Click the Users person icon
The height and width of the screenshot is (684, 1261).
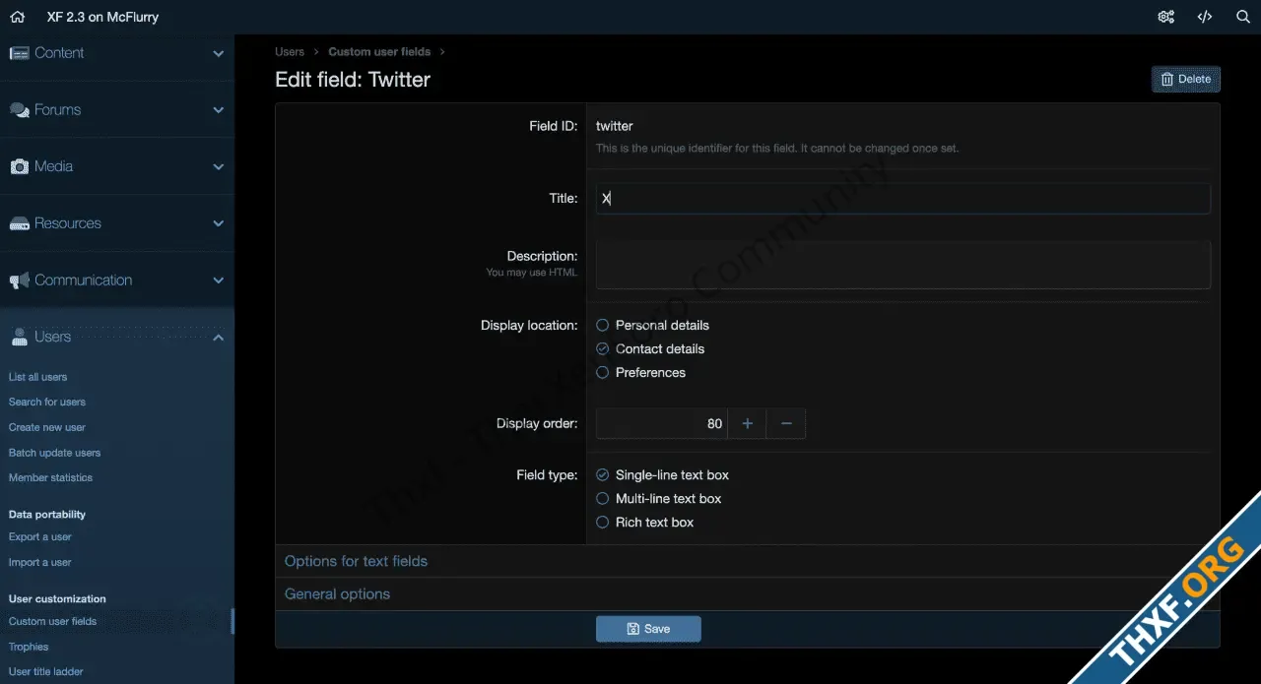coord(19,338)
